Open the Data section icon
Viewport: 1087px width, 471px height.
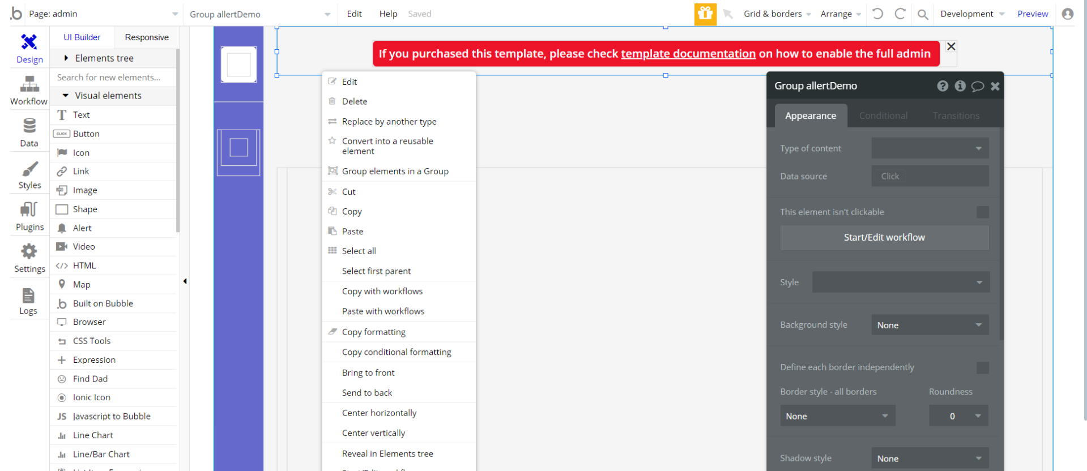pos(29,132)
